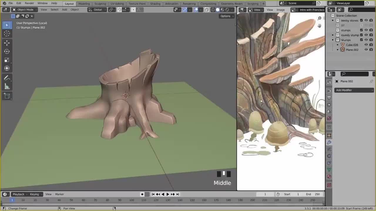Viewport: 376px width, 211px height.
Task: Open the Global transform orientation dropdown
Action: (97, 10)
